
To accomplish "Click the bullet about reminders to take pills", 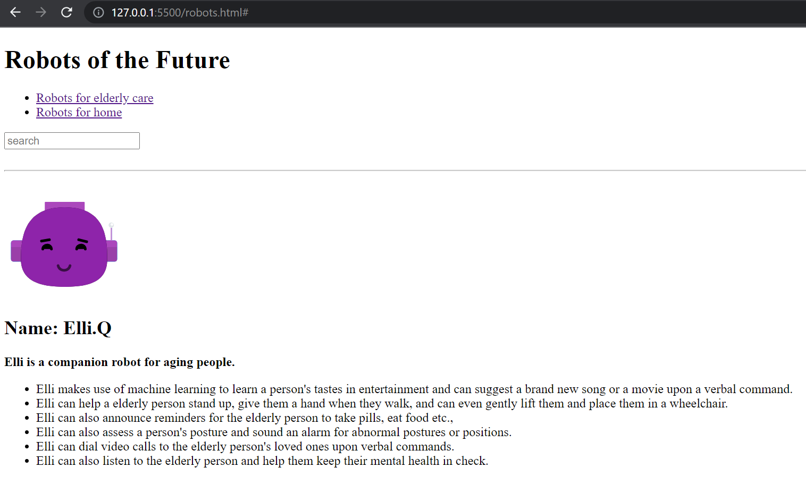I will 245,418.
